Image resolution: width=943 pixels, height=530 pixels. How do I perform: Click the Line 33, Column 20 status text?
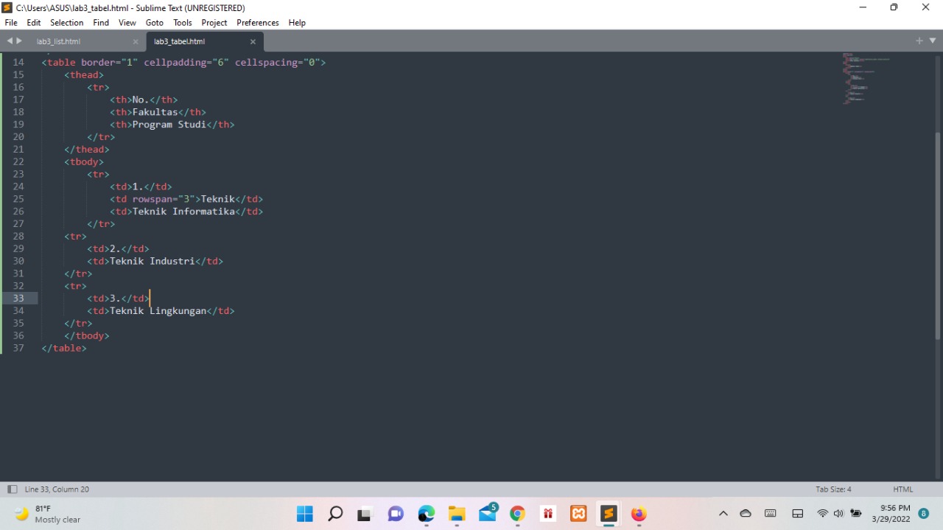tap(57, 489)
